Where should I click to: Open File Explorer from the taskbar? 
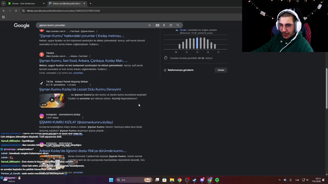172,180
